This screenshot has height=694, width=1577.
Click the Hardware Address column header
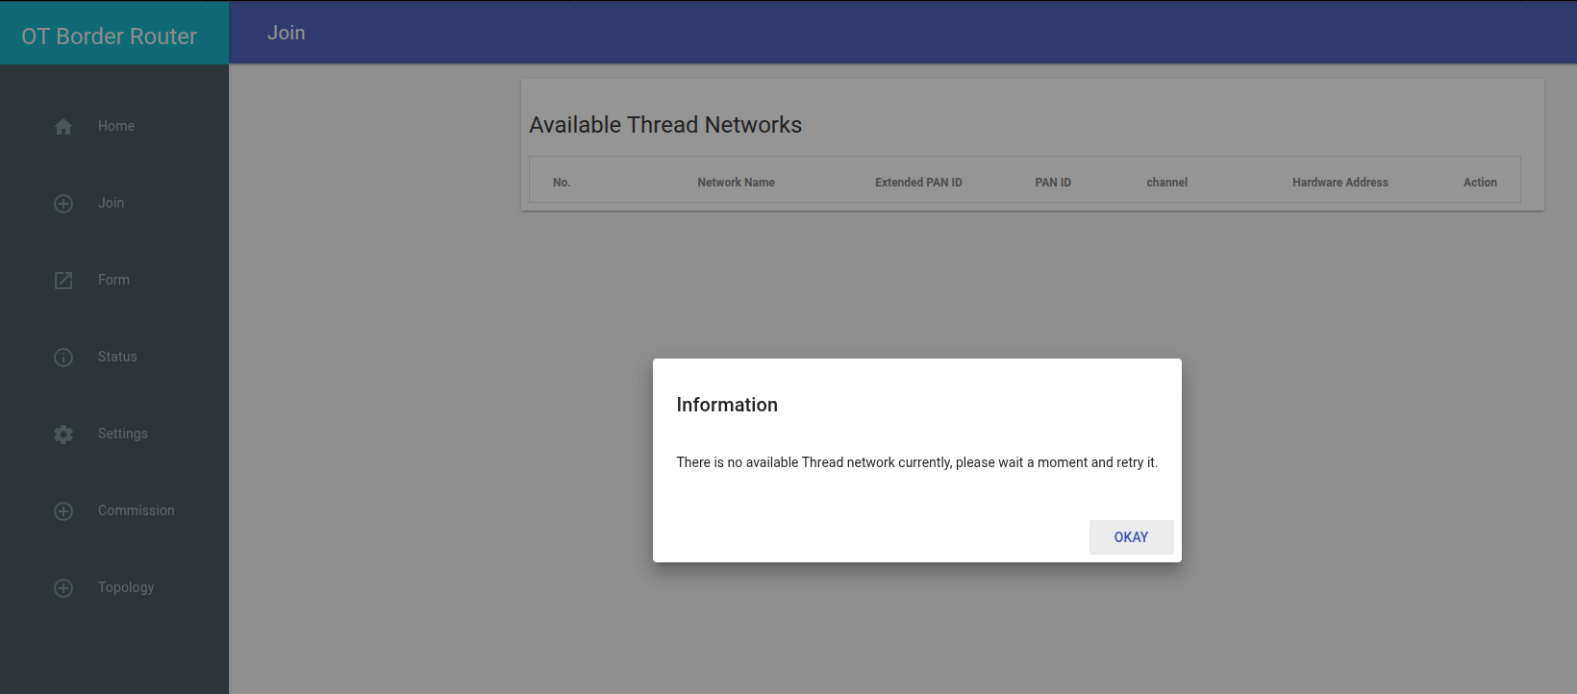tap(1339, 183)
